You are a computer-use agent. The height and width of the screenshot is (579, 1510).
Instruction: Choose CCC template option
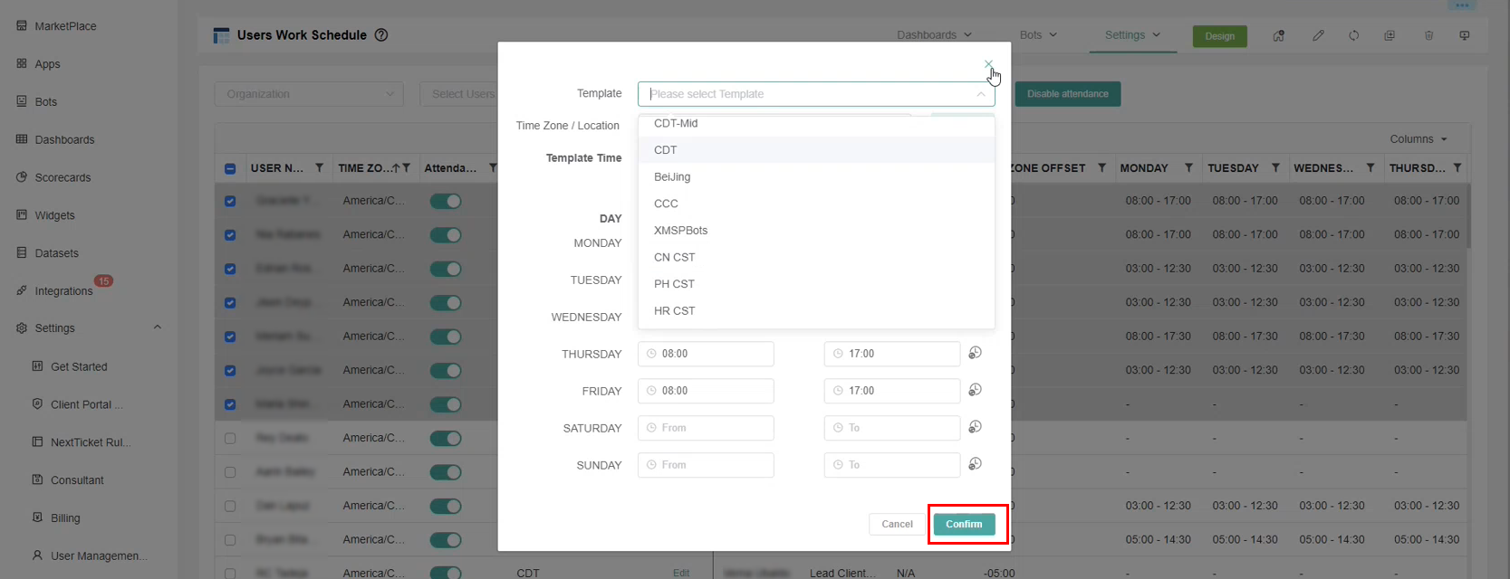coord(816,204)
